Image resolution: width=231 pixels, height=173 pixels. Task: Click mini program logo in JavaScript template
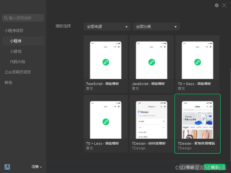pos(152,62)
